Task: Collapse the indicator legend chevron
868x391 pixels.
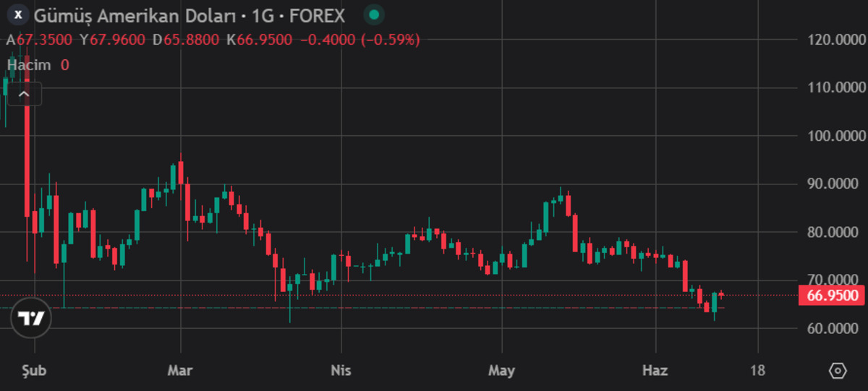Action: click(24, 94)
